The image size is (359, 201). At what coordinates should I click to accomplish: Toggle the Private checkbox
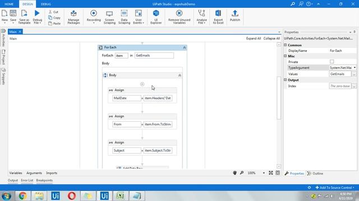332,61
